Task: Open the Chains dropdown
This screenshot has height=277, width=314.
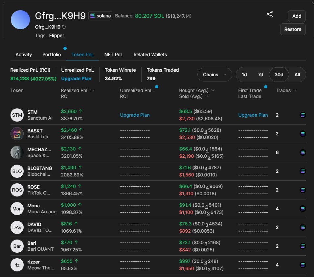Action: (214, 75)
